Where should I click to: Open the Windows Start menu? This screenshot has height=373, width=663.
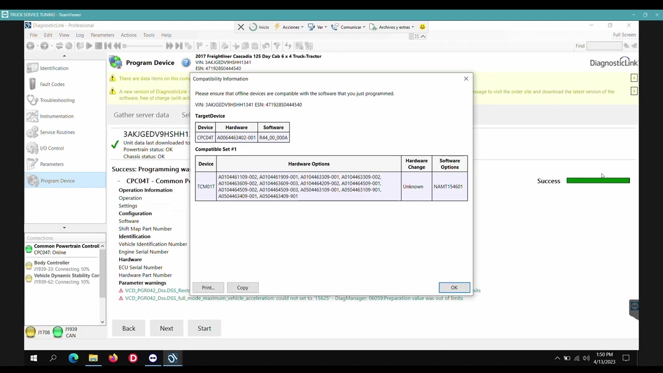34,358
